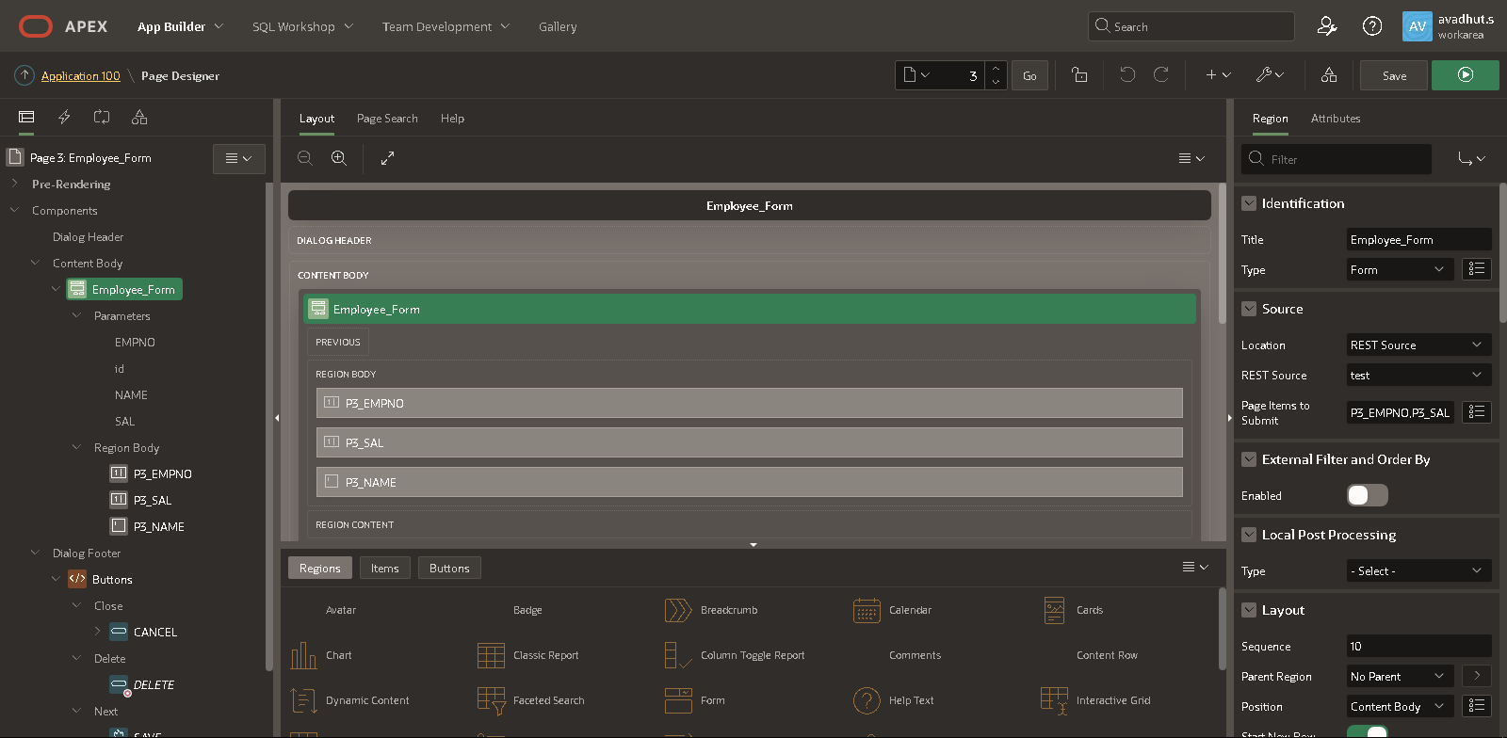Expand the Pre-Rendering tree node

pyautogui.click(x=14, y=184)
